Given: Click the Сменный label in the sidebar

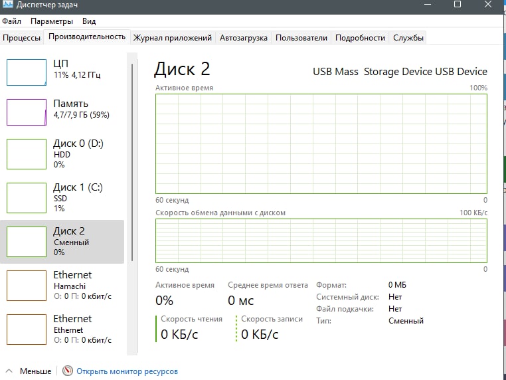Looking at the screenshot, I should pos(71,242).
